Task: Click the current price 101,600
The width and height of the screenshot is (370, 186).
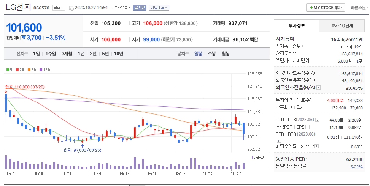Action: (x=24, y=28)
